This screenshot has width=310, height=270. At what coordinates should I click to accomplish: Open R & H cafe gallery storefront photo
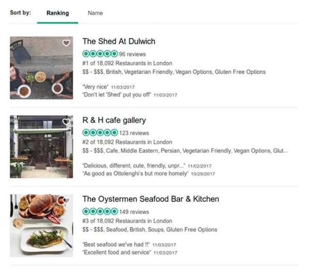[x=41, y=146]
